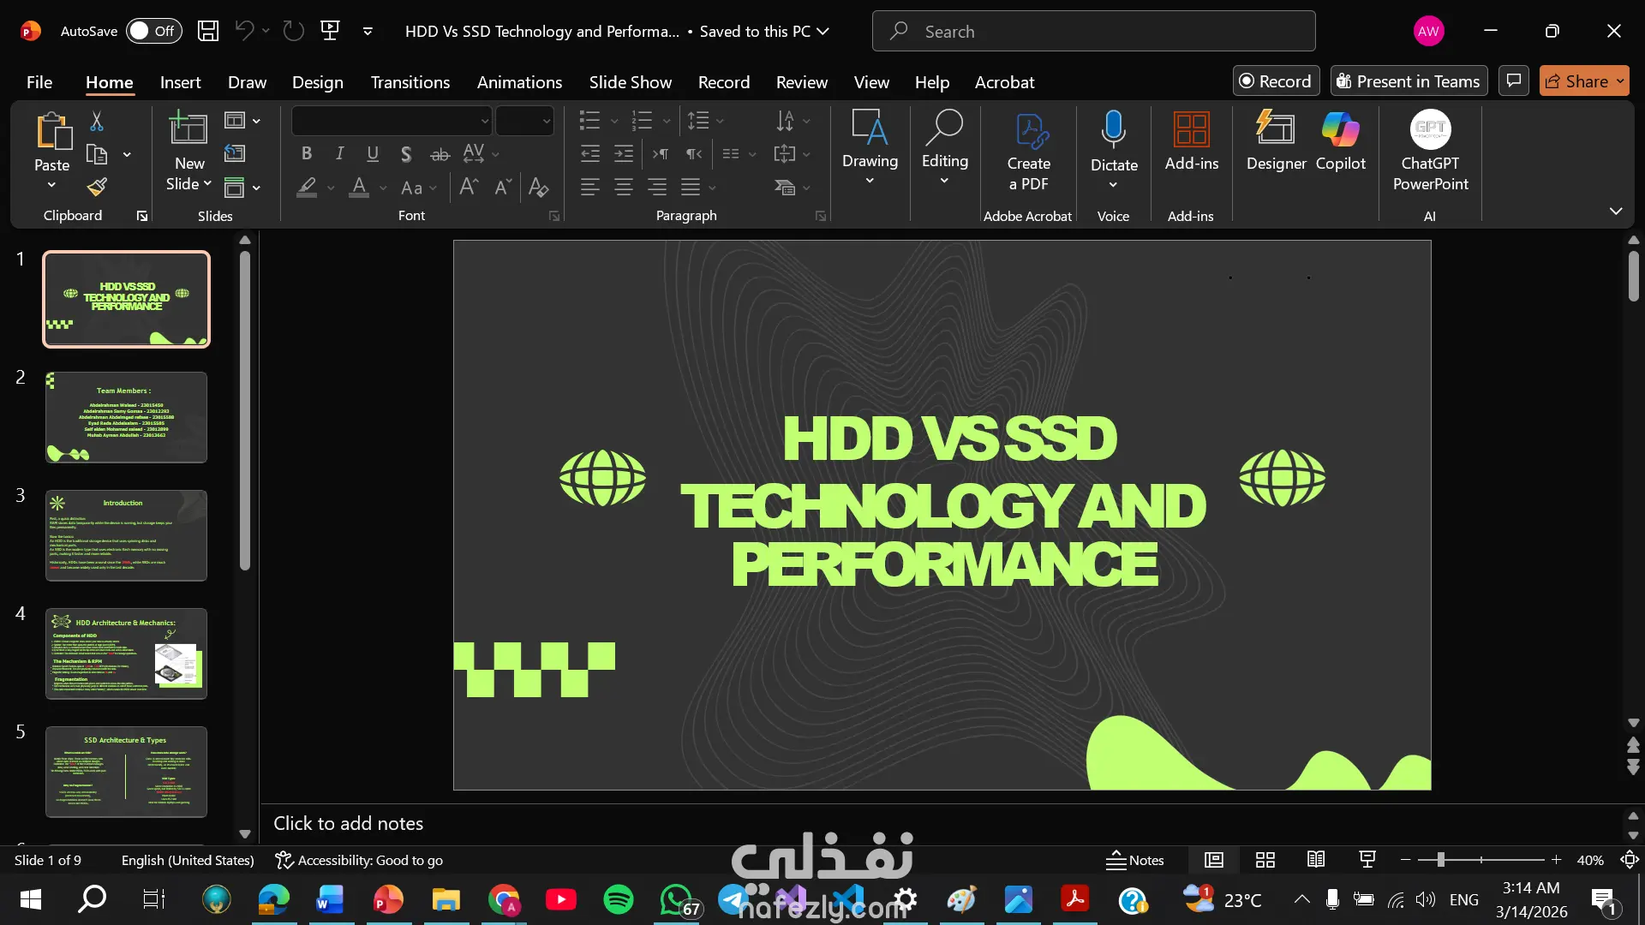Toggle Notes pane in status bar
1645x925 pixels.
click(x=1135, y=860)
